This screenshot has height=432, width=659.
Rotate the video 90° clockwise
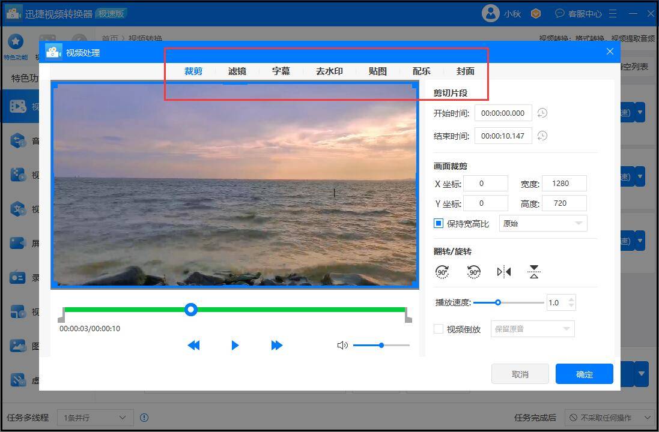point(443,271)
